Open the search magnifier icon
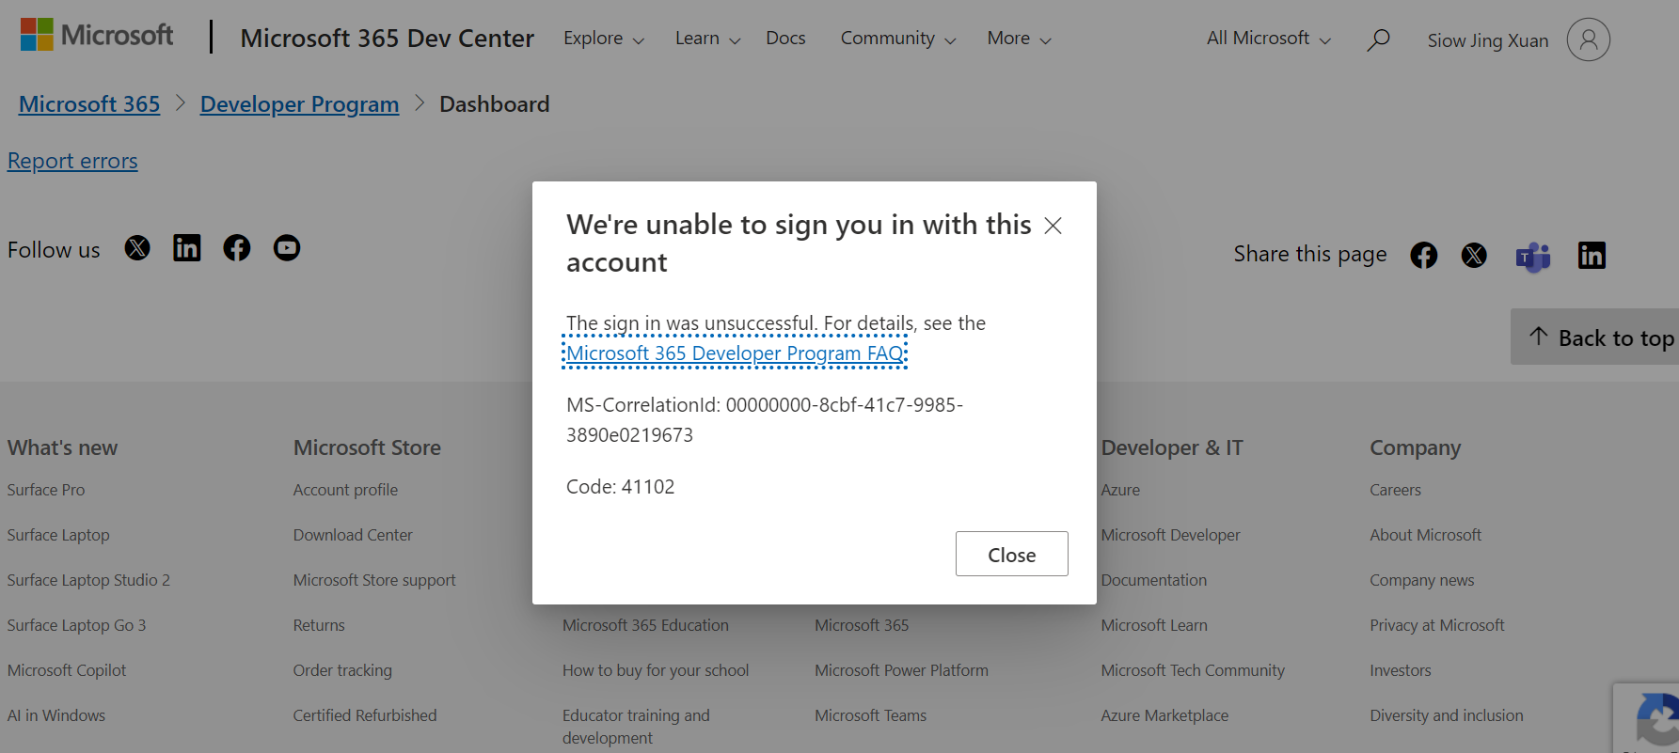This screenshot has height=753, width=1679. (1378, 39)
